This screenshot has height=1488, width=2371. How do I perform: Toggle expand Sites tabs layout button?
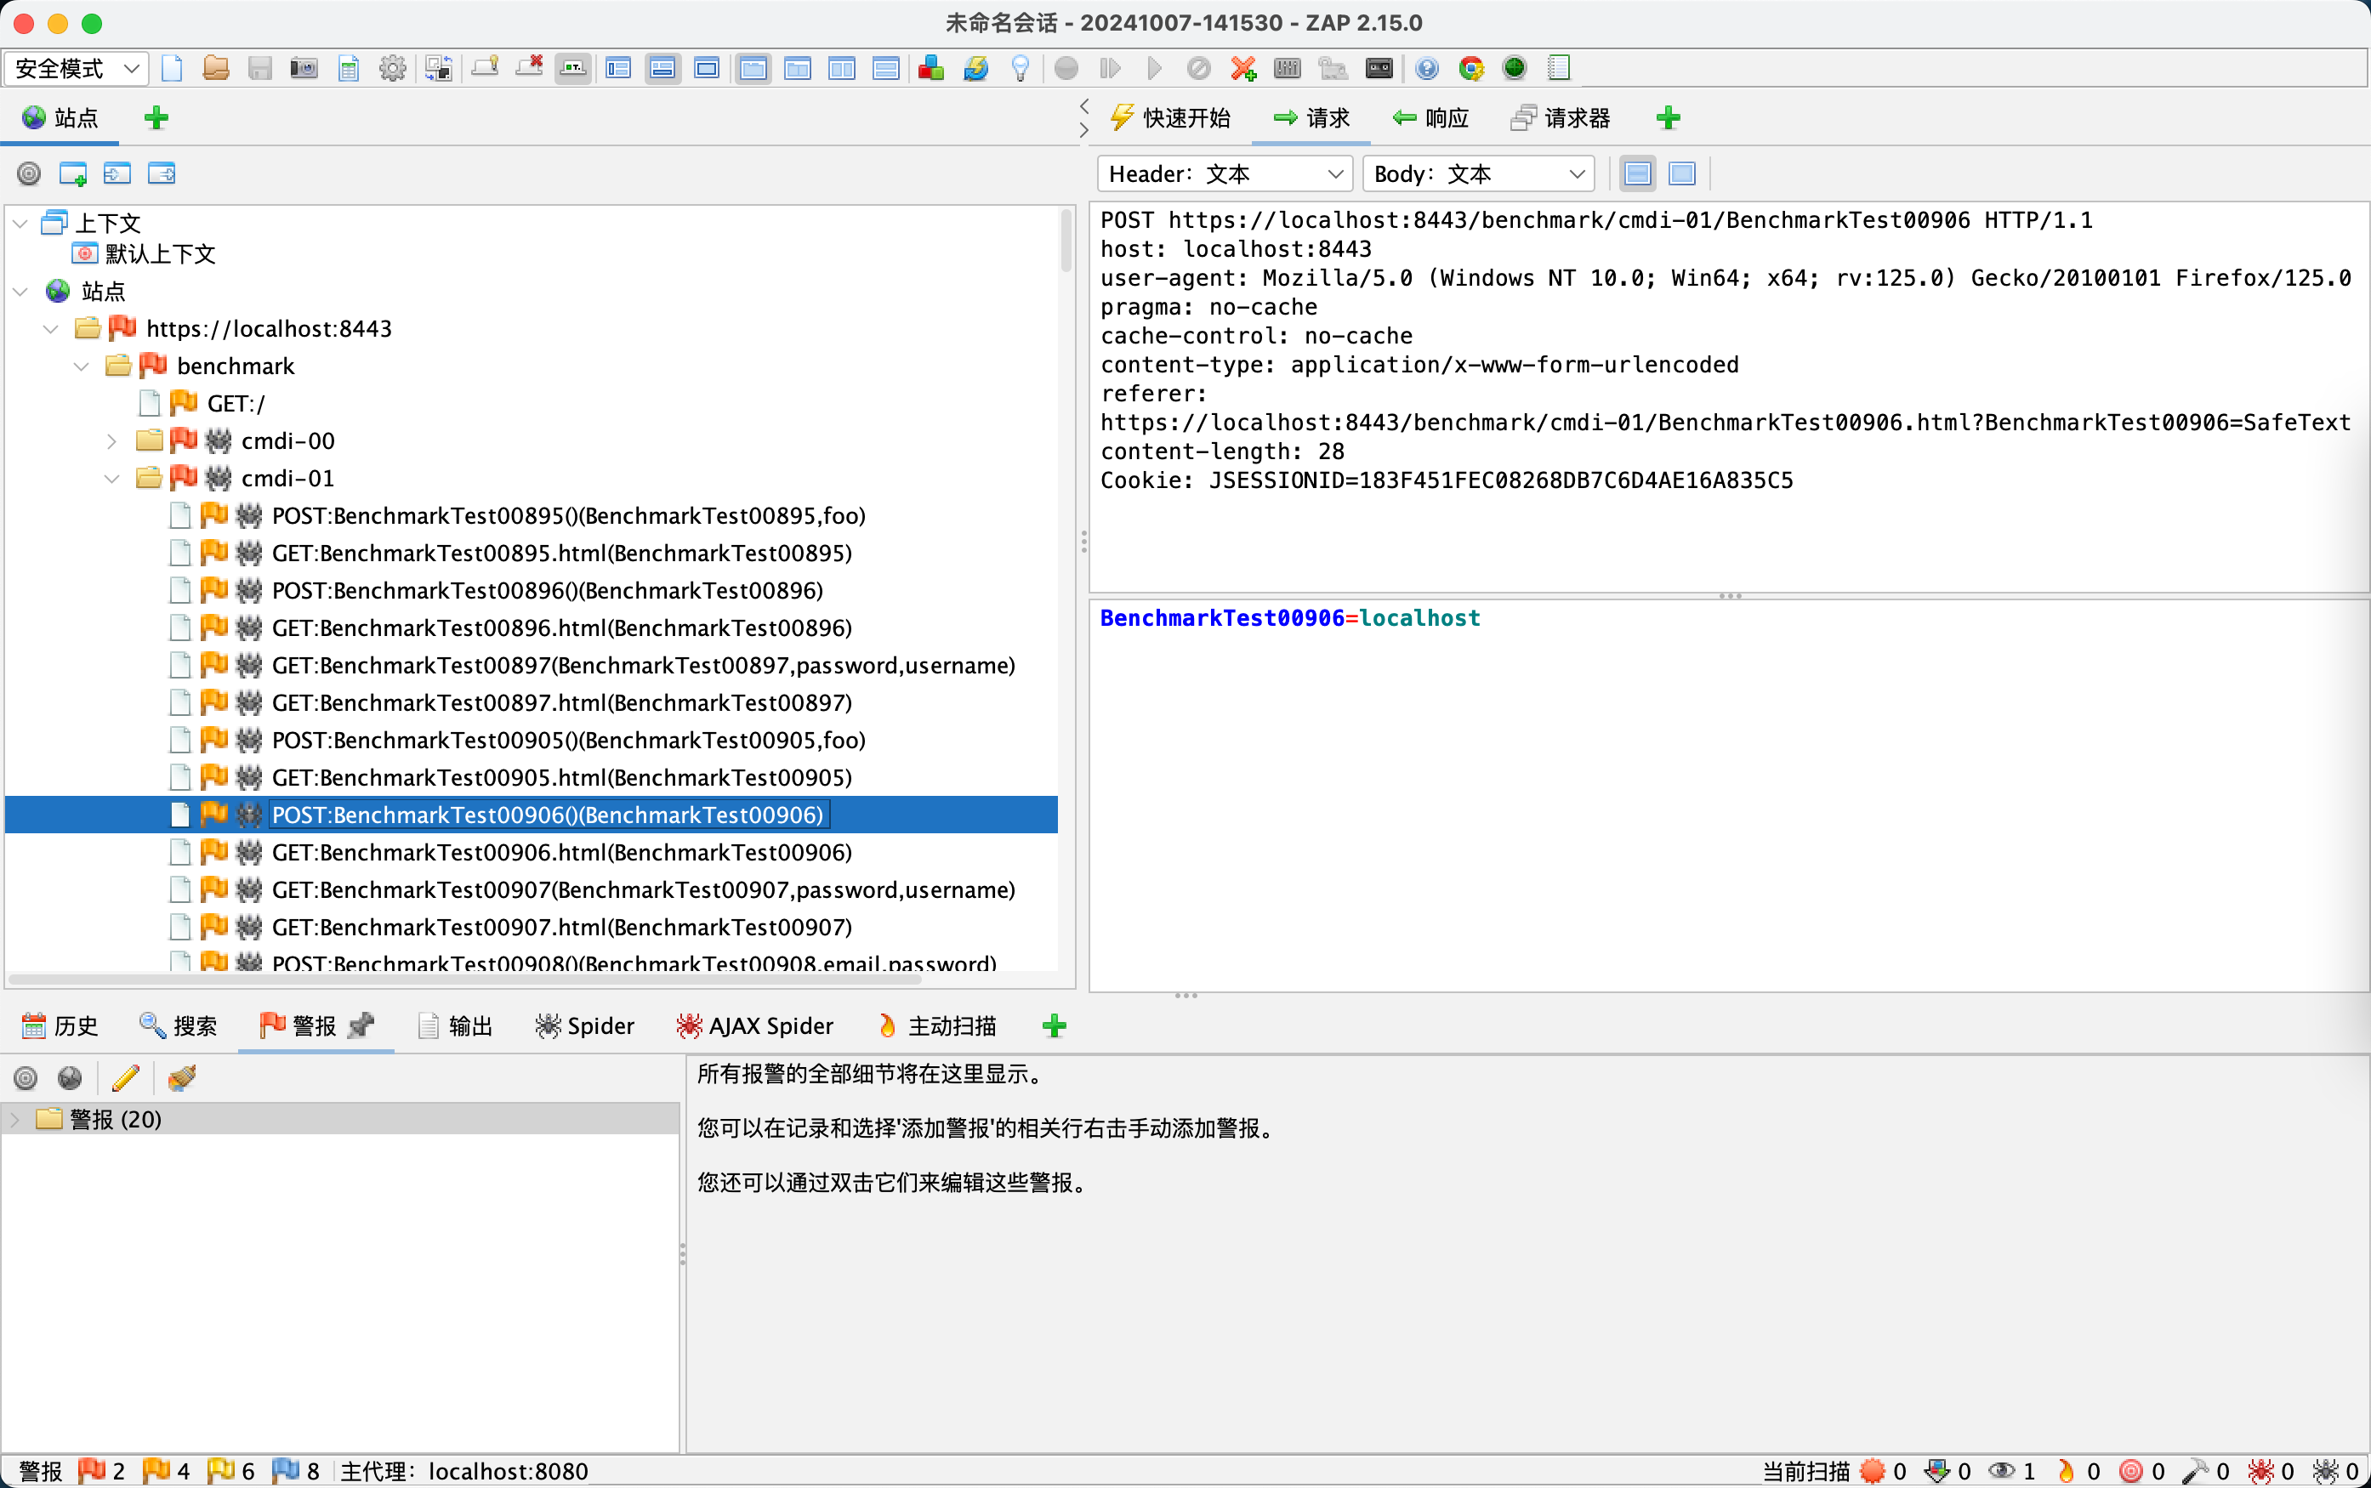pyautogui.click(x=618, y=68)
